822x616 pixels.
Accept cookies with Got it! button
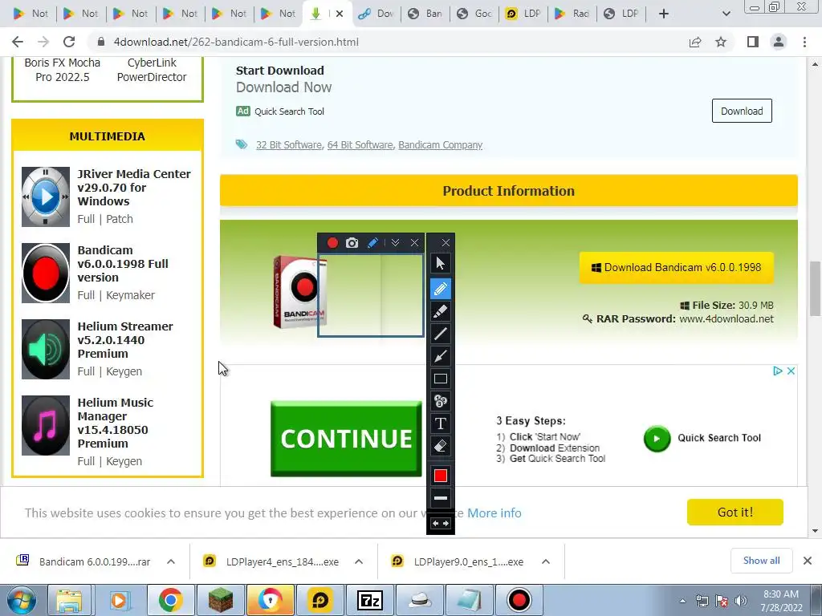pyautogui.click(x=735, y=513)
